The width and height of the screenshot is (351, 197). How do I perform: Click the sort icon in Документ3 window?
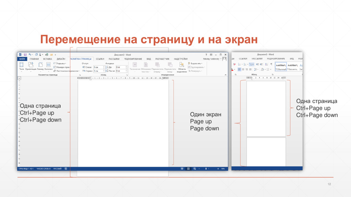[266, 64]
